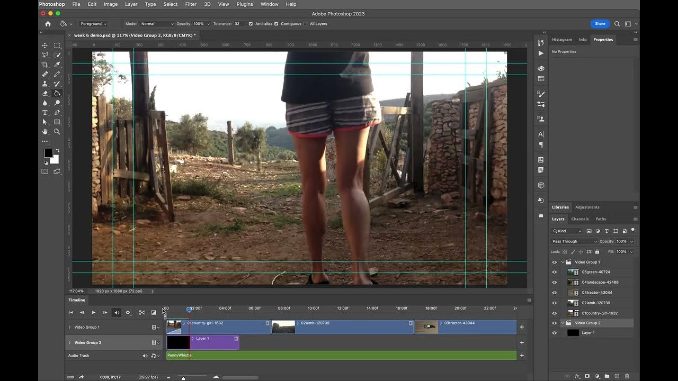The width and height of the screenshot is (678, 381).
Task: Select the Crop tool
Action: [45, 65]
